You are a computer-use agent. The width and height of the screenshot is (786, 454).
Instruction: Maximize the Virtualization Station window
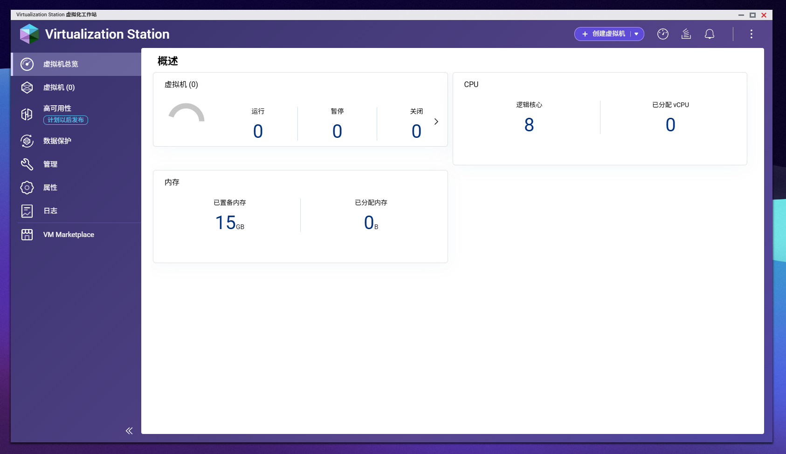752,15
